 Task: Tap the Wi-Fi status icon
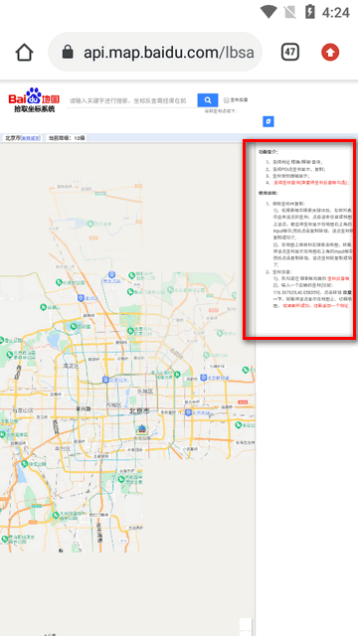click(268, 12)
